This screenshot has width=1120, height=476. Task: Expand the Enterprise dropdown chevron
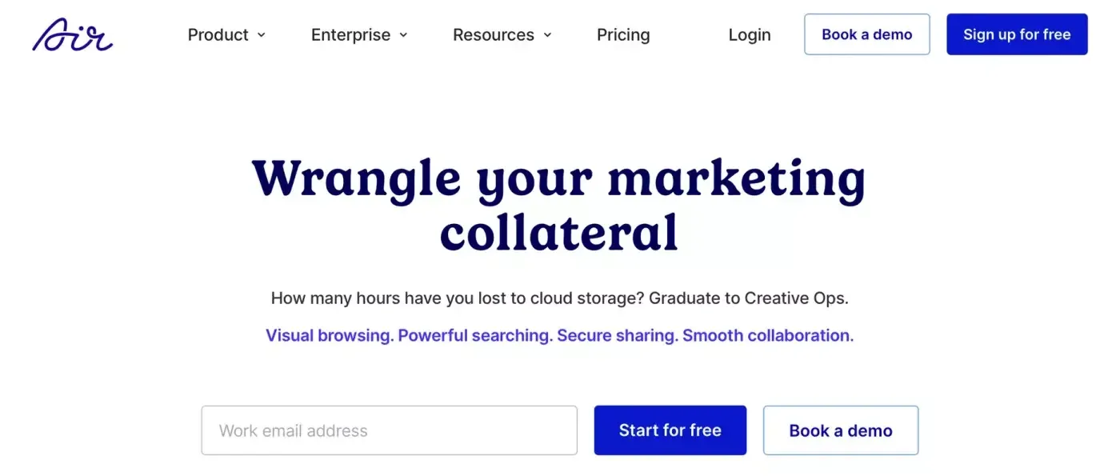click(x=403, y=35)
